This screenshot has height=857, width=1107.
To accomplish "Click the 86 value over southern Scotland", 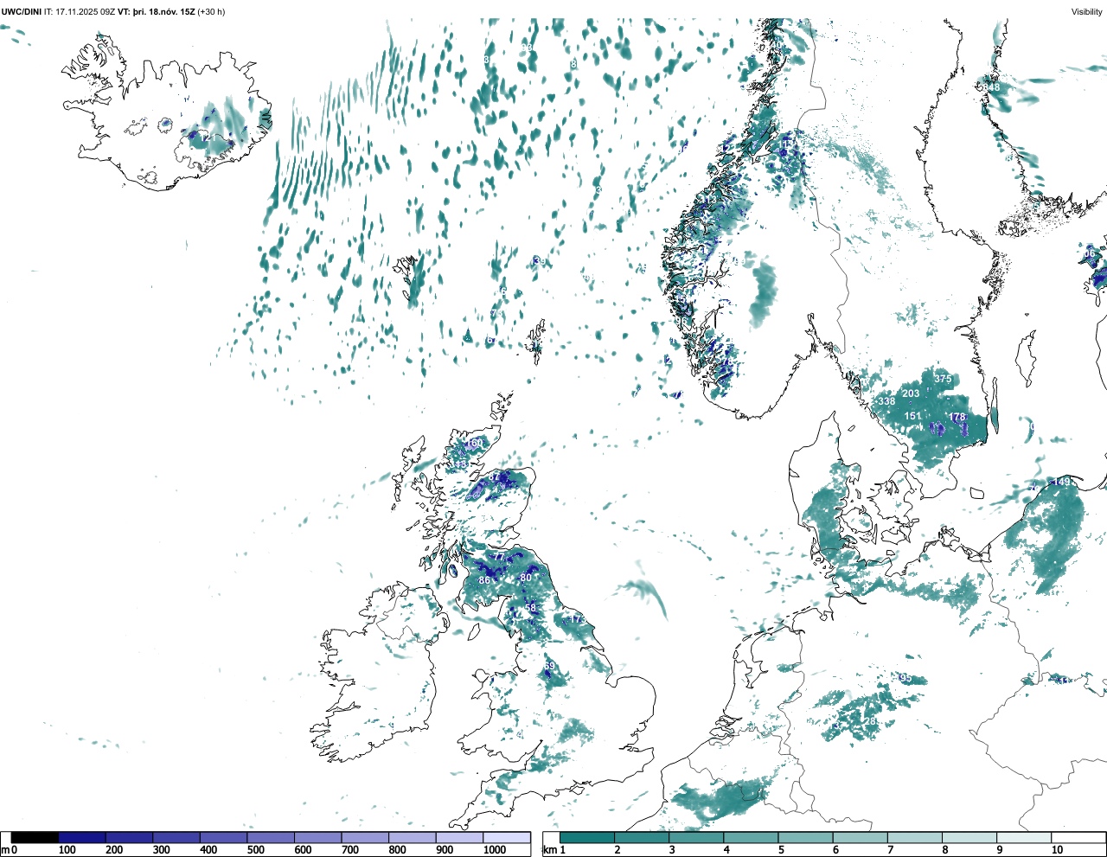I will point(484,580).
